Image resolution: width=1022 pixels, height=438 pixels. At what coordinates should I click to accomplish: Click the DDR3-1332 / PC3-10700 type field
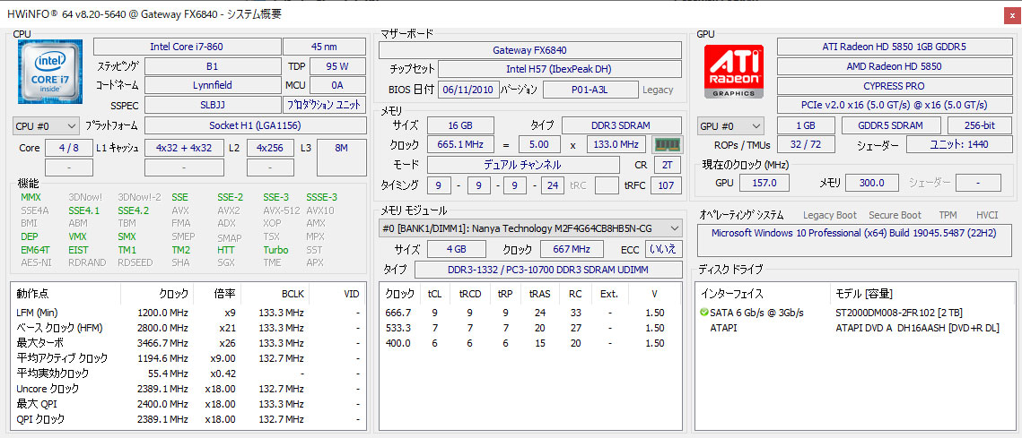[x=548, y=270]
